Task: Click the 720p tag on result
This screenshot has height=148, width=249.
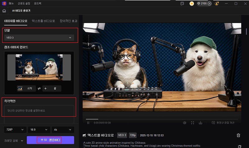Action: pyautogui.click(x=133, y=135)
